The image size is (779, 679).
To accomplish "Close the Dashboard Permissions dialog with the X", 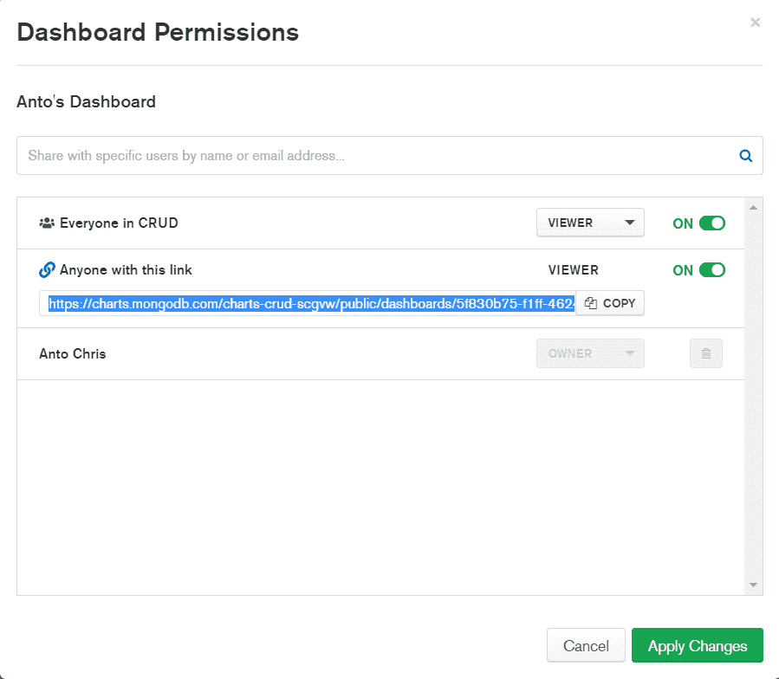I will [x=755, y=23].
